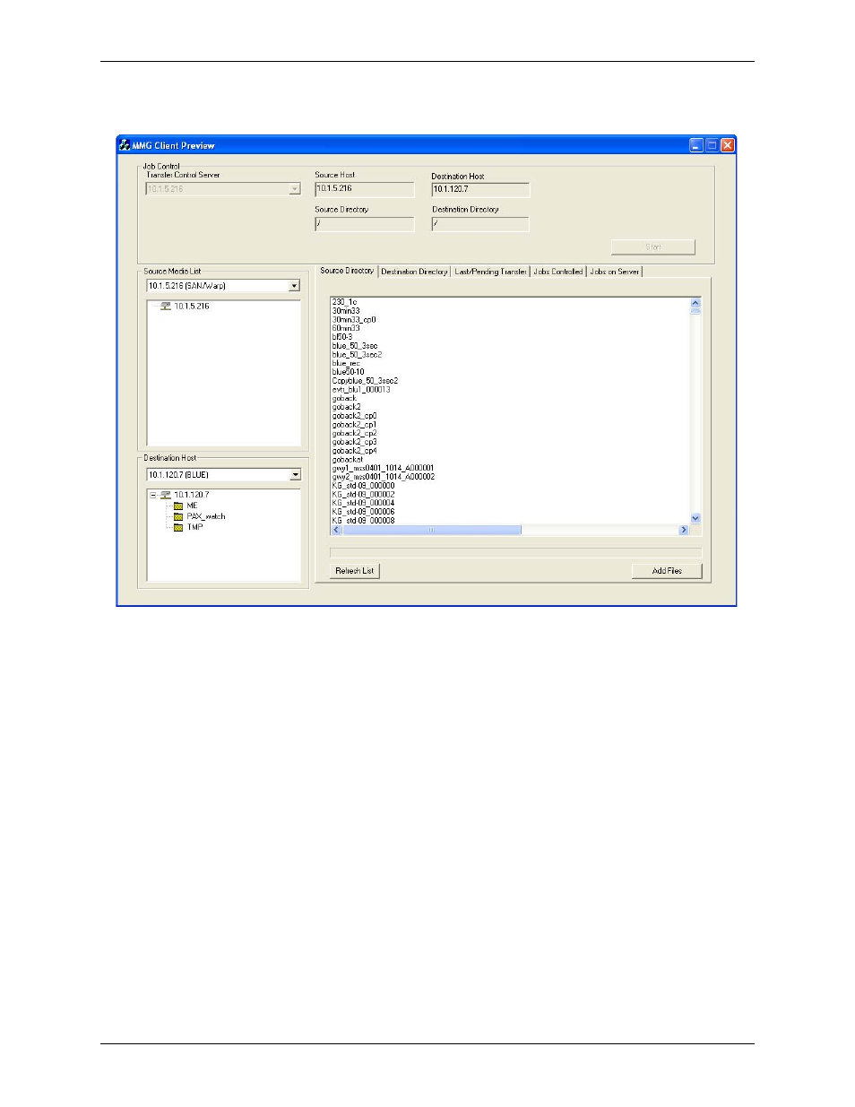
Task: Click the PAX_watch folder icon
Action: point(178,516)
